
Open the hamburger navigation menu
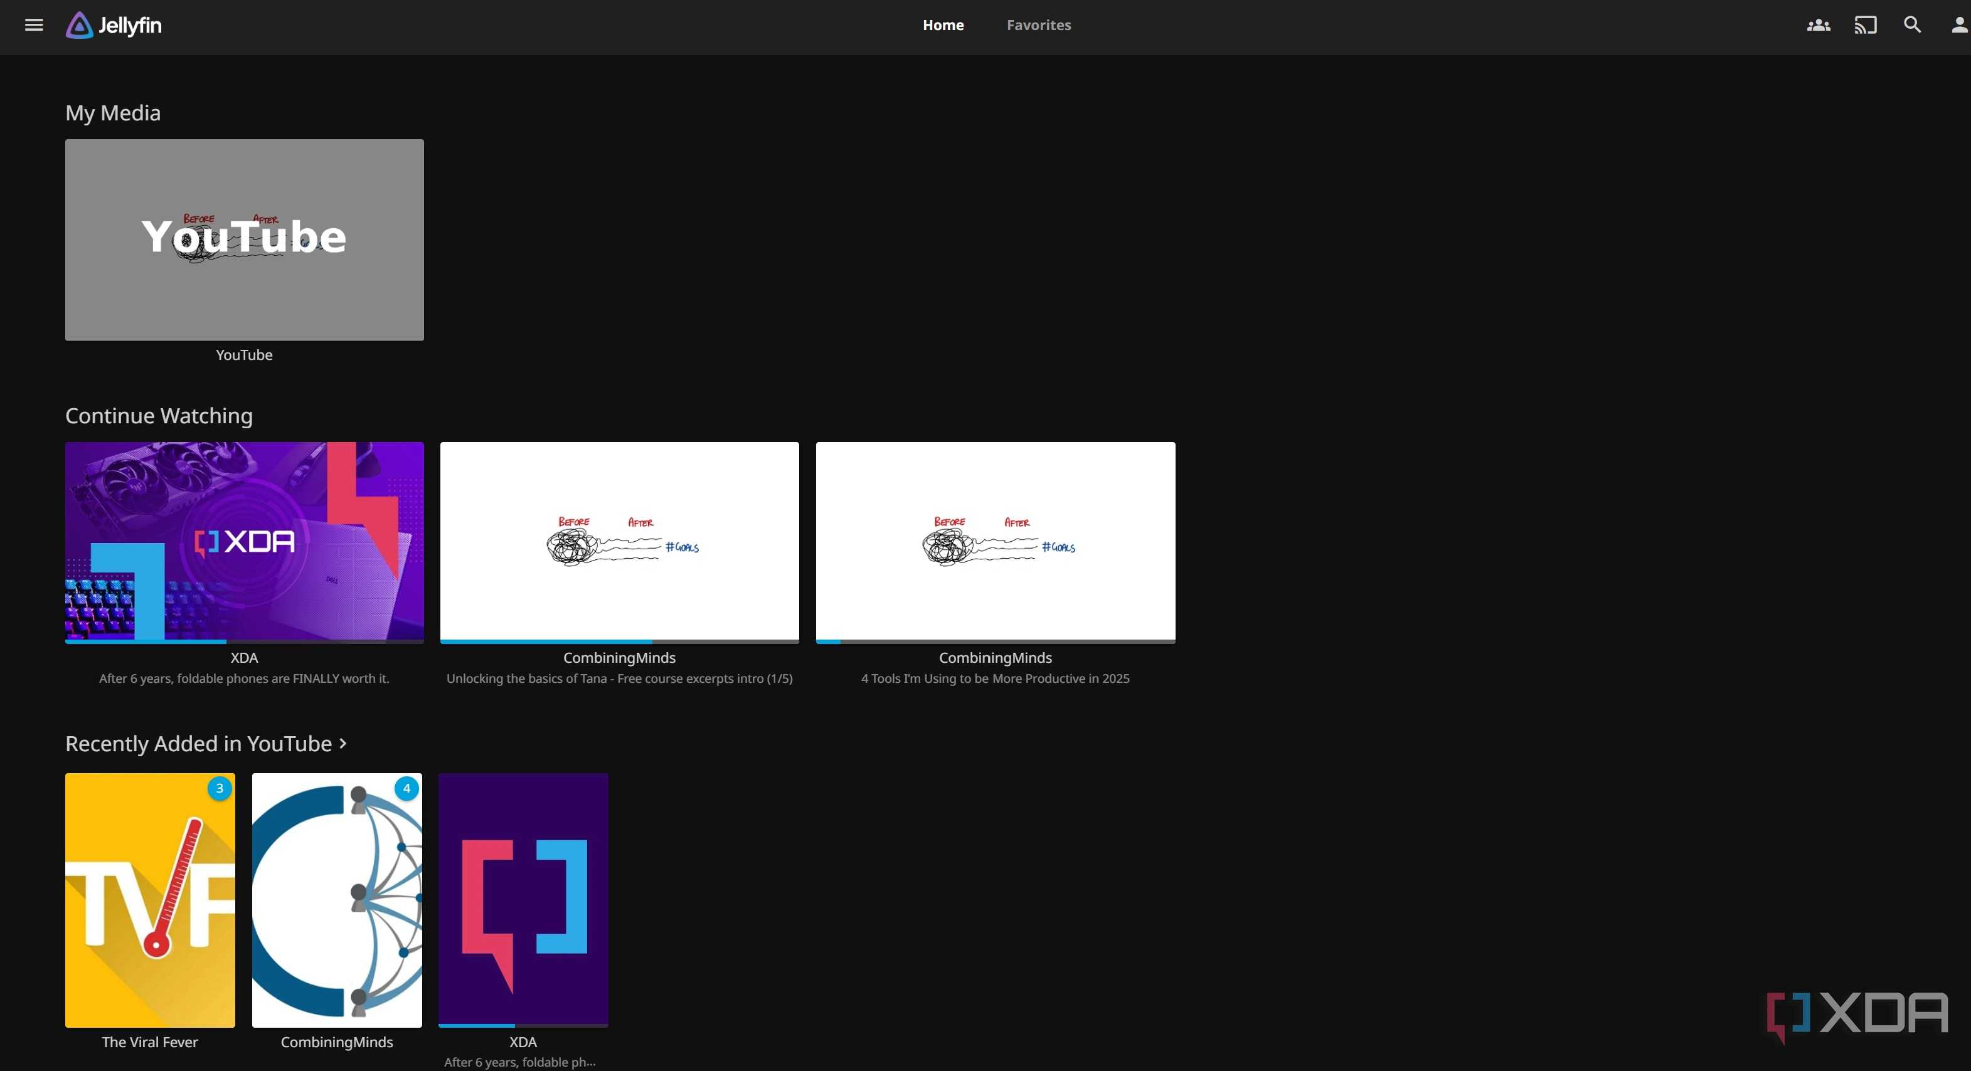pos(34,24)
